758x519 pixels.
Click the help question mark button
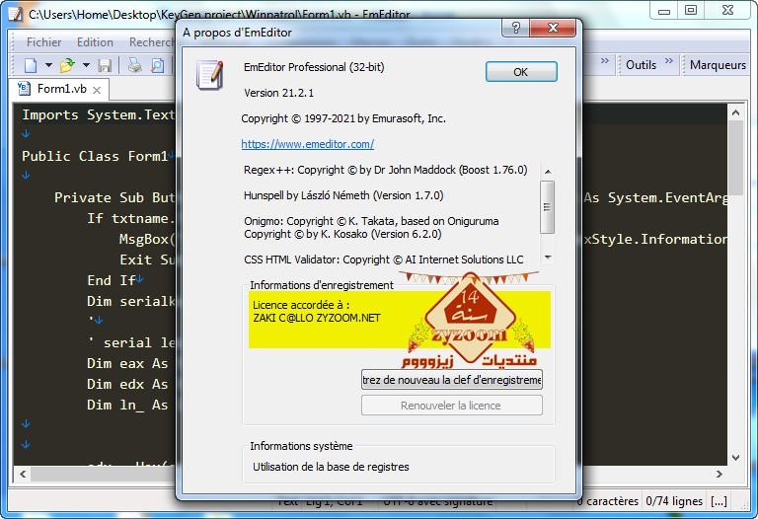(x=516, y=28)
